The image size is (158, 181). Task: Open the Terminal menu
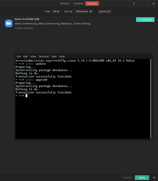click(44, 56)
